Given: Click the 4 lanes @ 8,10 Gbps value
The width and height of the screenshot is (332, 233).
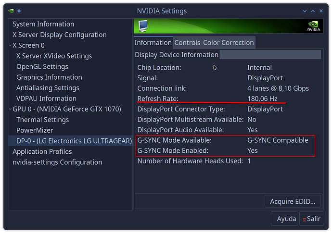Looking at the screenshot, I should [x=278, y=88].
